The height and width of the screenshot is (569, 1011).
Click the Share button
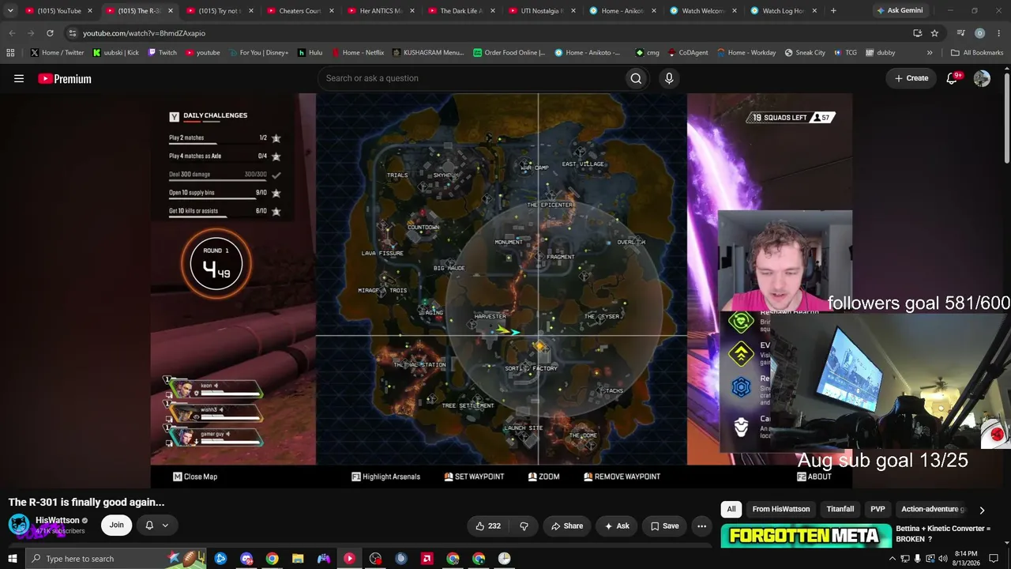click(x=567, y=526)
